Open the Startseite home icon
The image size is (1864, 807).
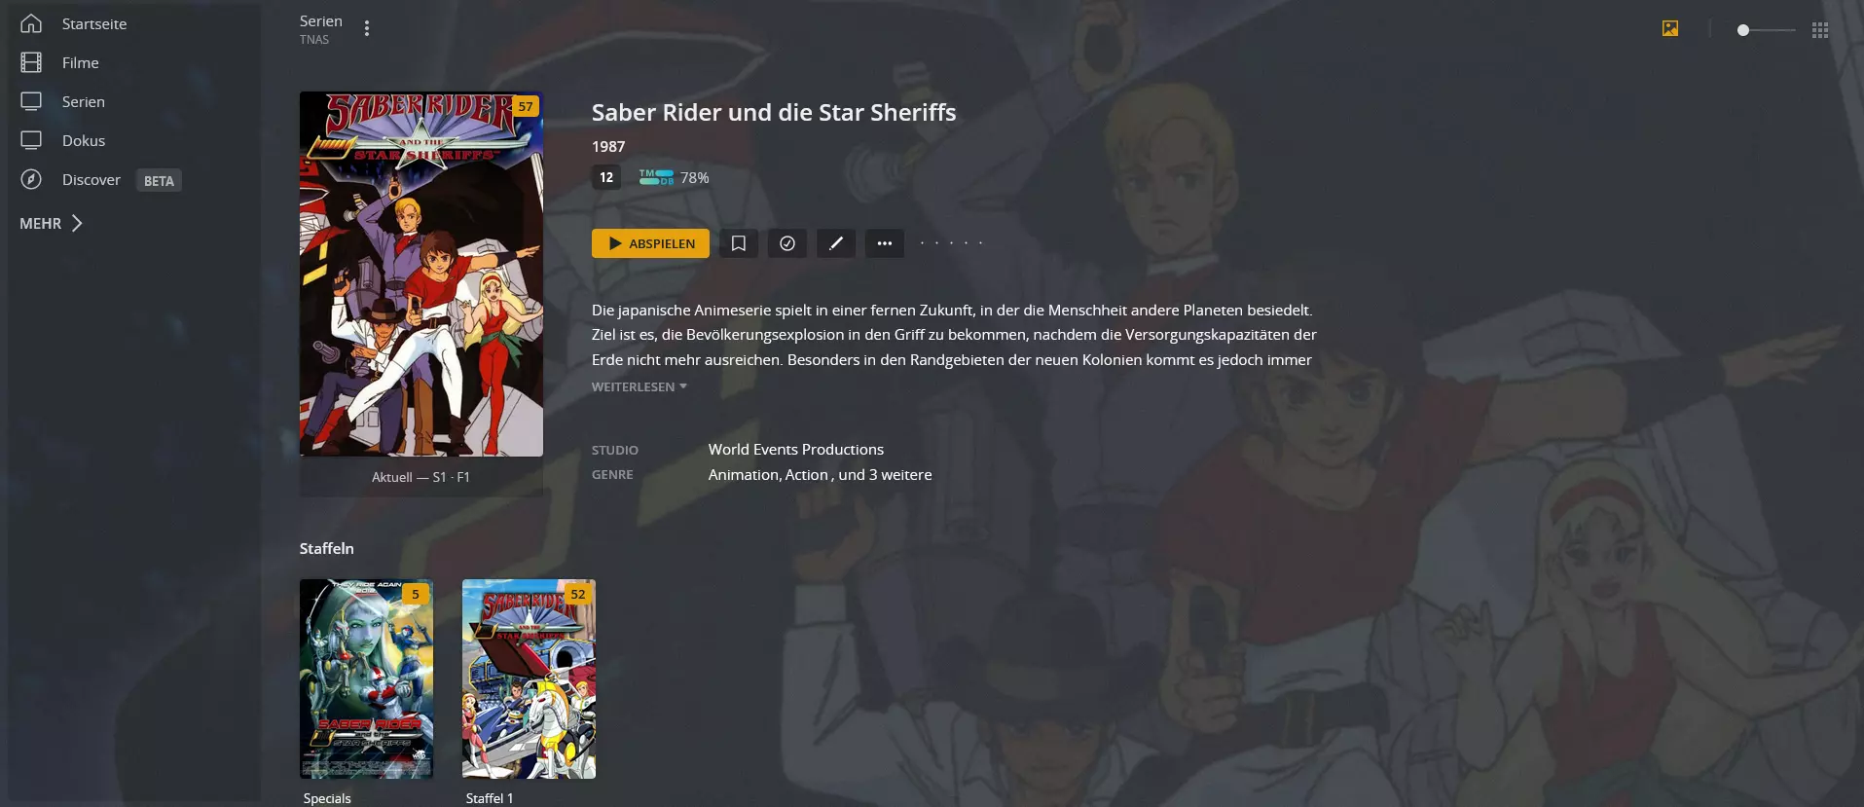31,23
